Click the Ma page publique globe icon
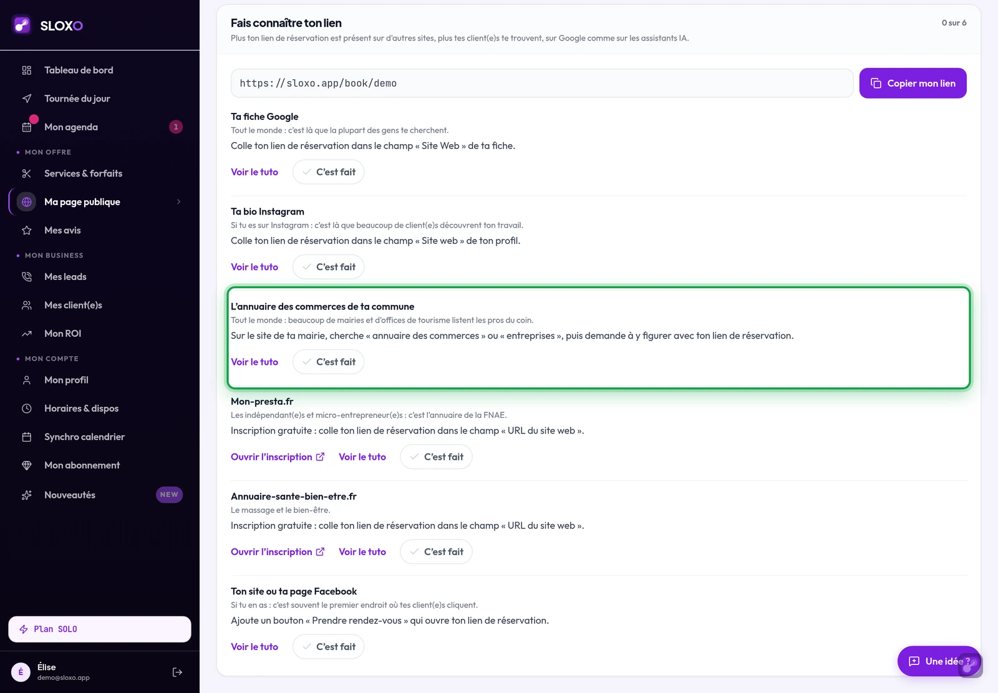 27,202
